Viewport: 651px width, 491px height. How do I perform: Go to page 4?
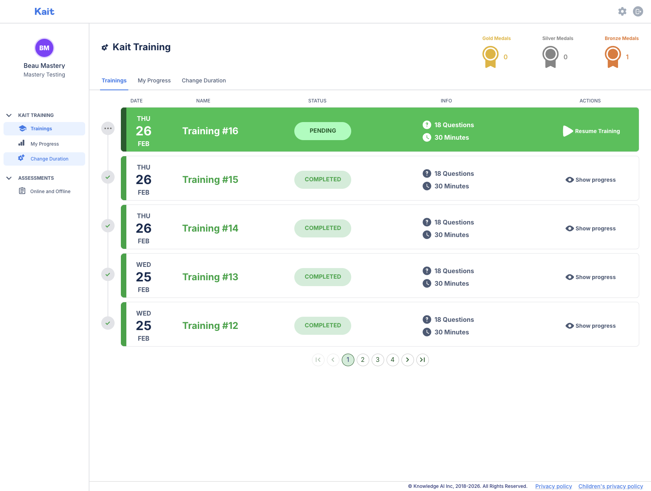(x=393, y=360)
